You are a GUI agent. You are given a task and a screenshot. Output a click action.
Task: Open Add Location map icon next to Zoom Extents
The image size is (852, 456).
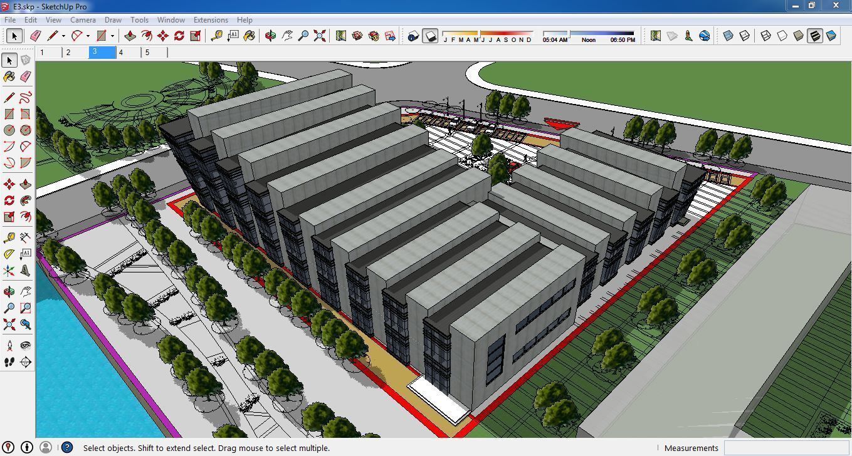pos(340,36)
